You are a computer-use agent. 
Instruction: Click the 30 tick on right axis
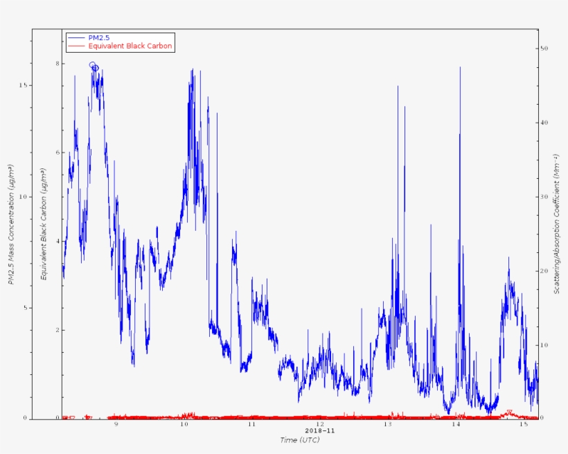544,197
